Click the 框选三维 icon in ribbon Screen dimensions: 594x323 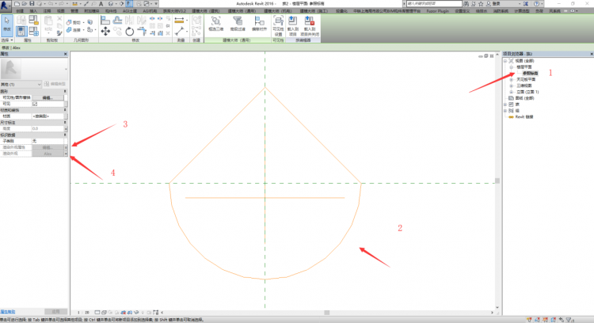pyautogui.click(x=215, y=22)
